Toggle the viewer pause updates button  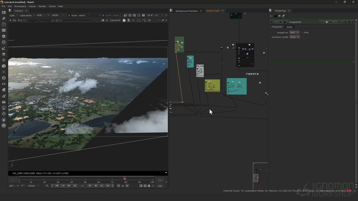143,15
